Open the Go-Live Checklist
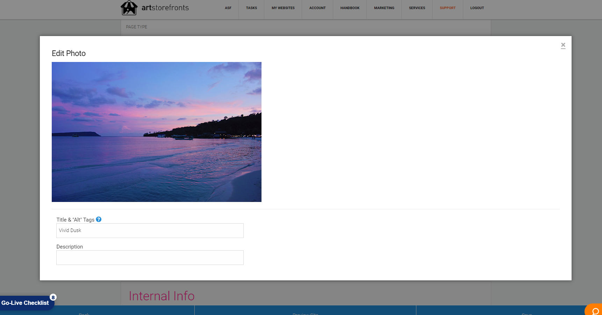Viewport: 602px width, 315px height. point(24,302)
